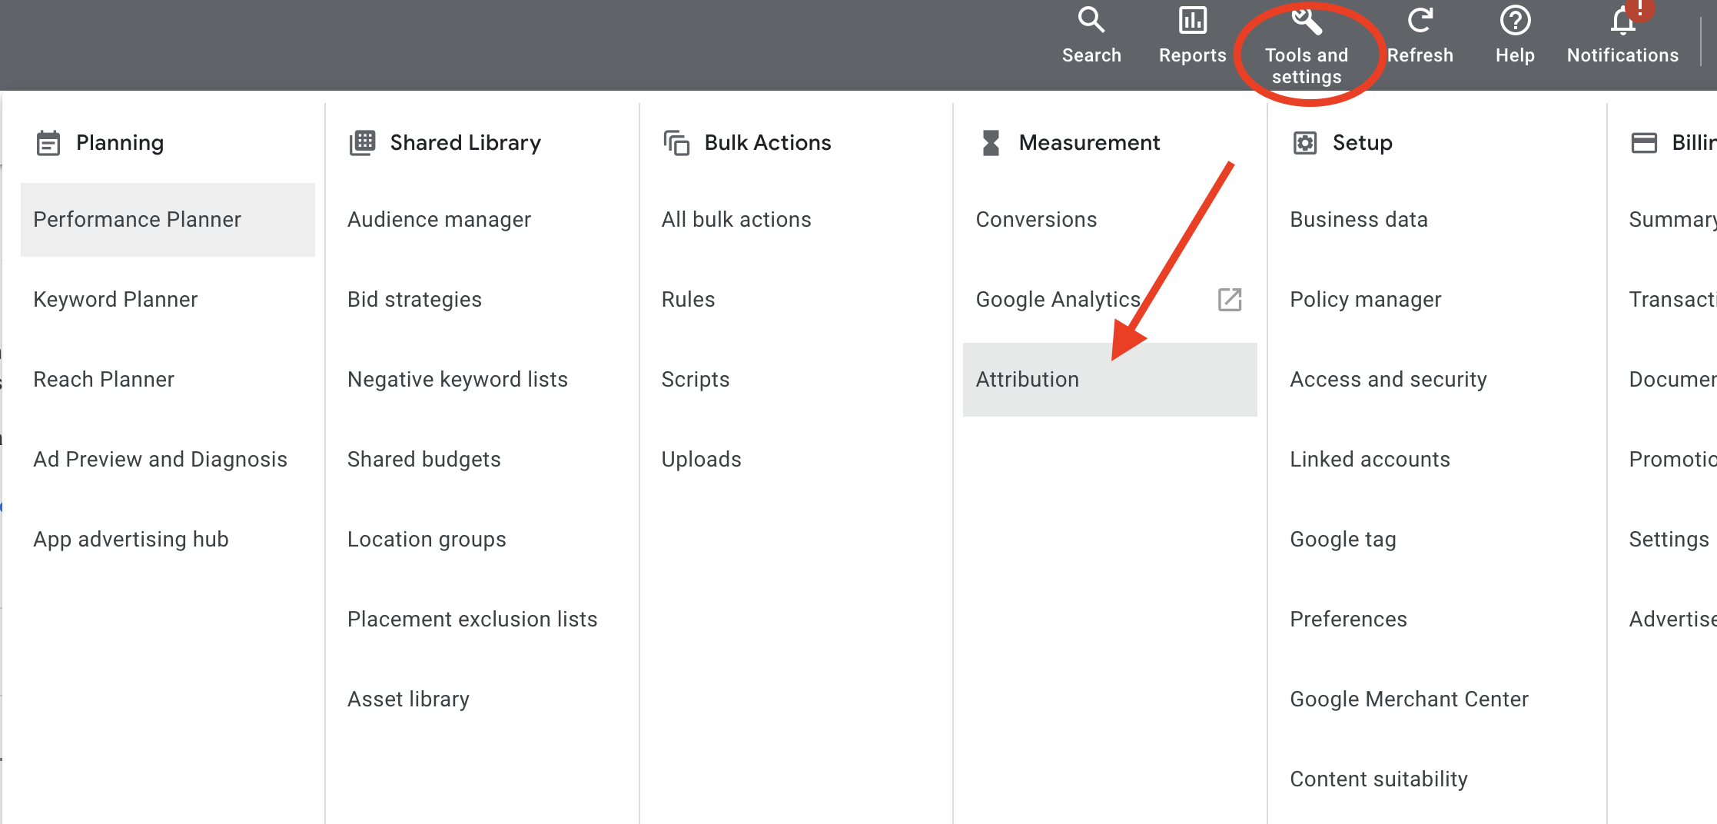Open Google Merchant Center

coord(1409,699)
